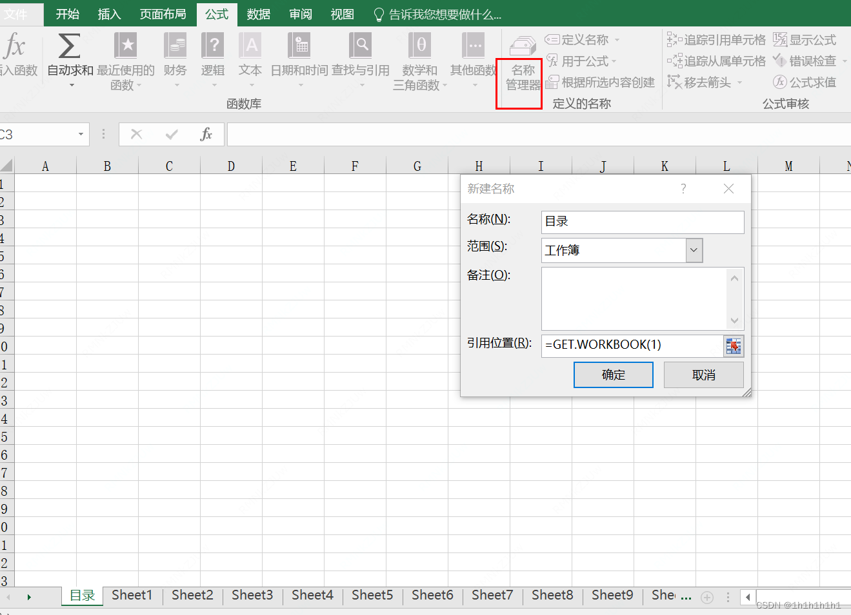This screenshot has height=615, width=851.
Task: Open the Financial functions icon
Action: tap(175, 46)
